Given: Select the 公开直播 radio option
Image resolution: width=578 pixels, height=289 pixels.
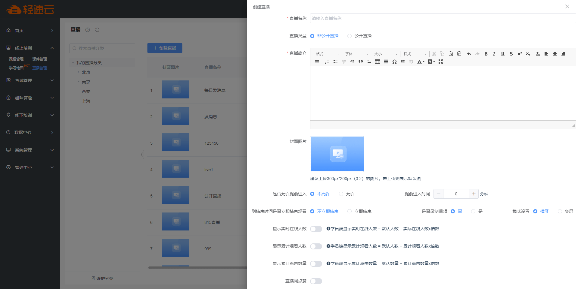Looking at the screenshot, I should pyautogui.click(x=350, y=36).
